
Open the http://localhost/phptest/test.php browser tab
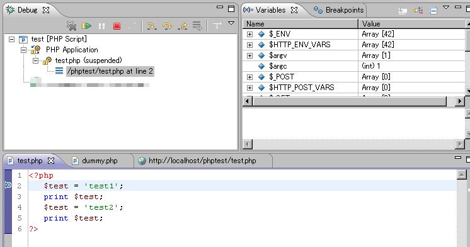click(202, 161)
